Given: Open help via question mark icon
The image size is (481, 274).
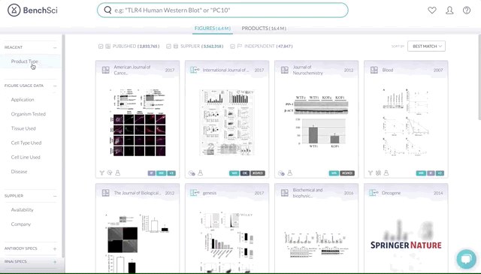Looking at the screenshot, I should coord(467,10).
